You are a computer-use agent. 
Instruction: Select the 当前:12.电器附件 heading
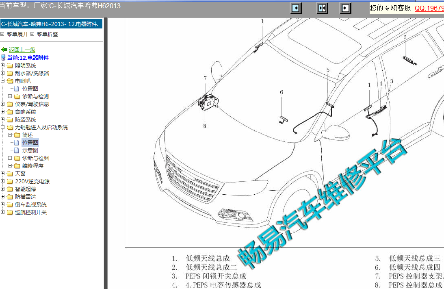(x=28, y=58)
